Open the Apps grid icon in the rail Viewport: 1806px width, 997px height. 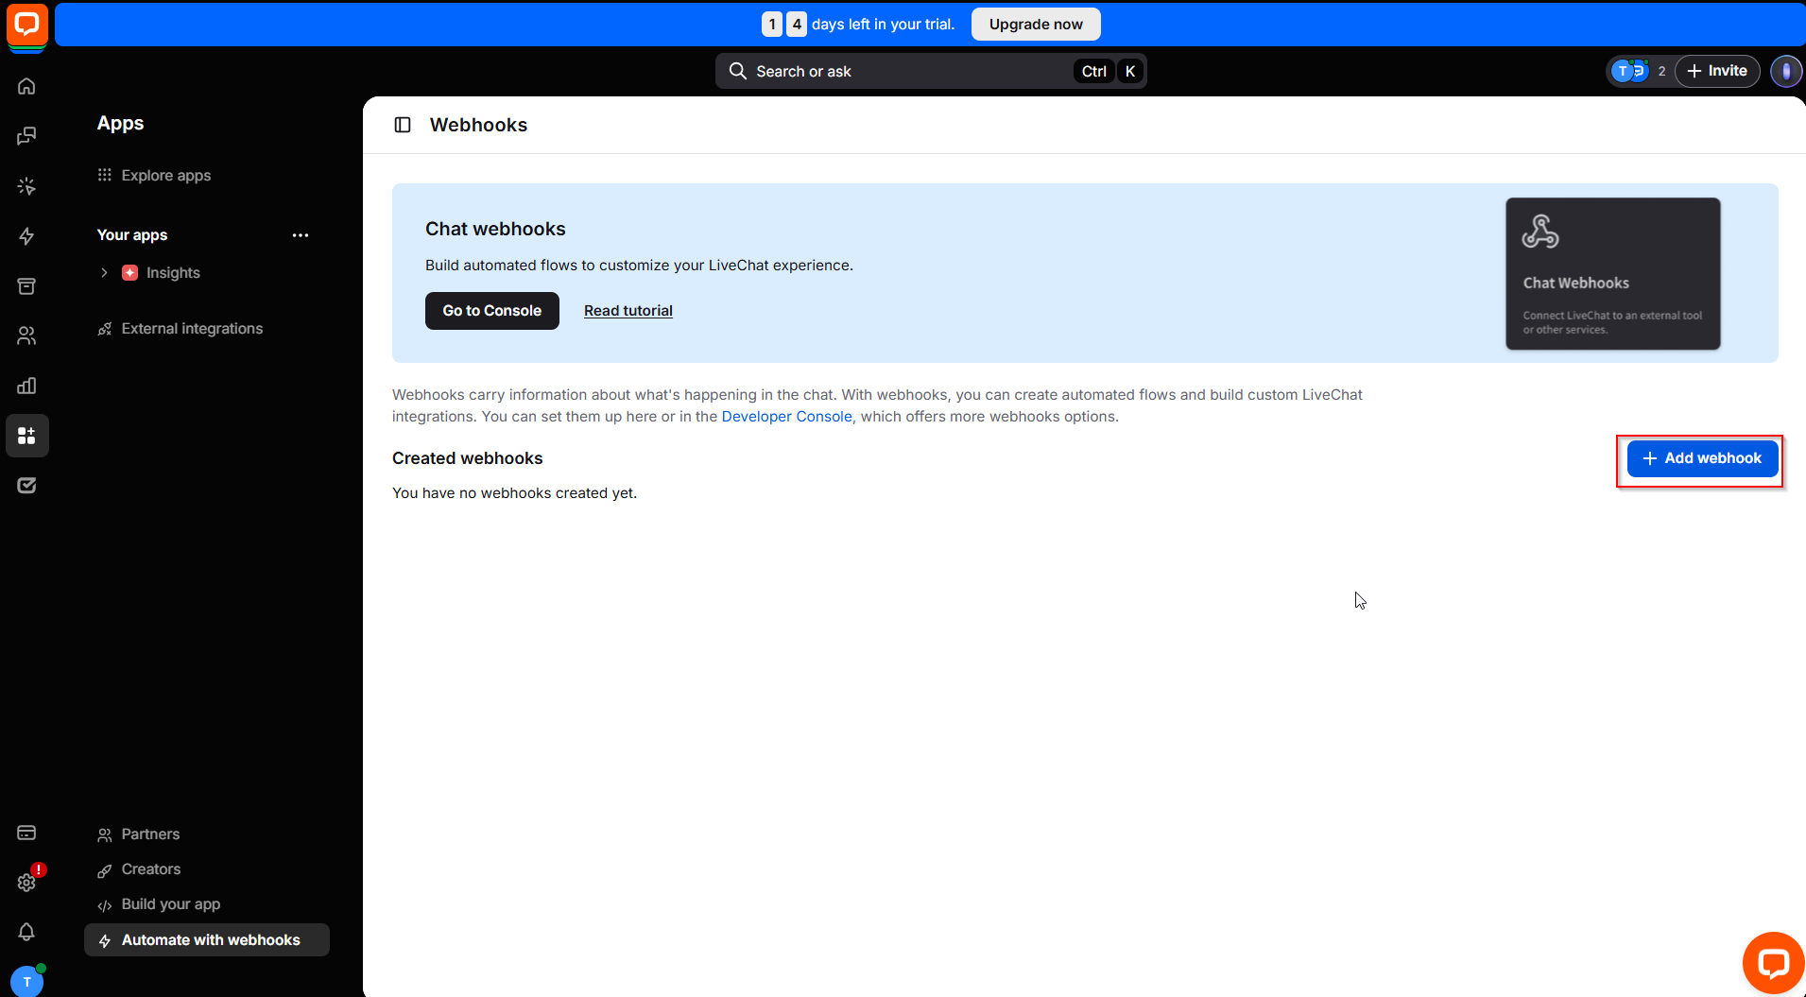coord(26,436)
